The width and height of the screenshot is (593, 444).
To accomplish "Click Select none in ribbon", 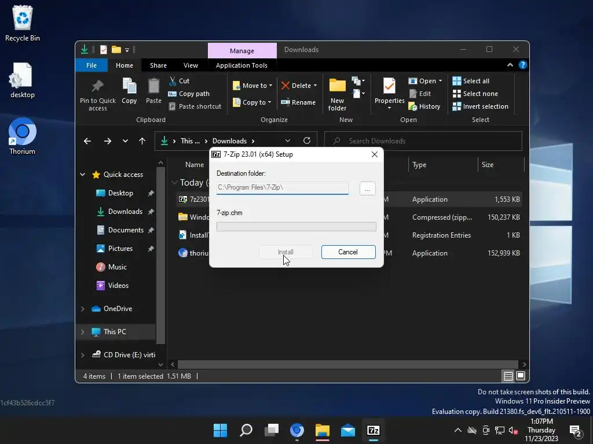I will (x=475, y=94).
